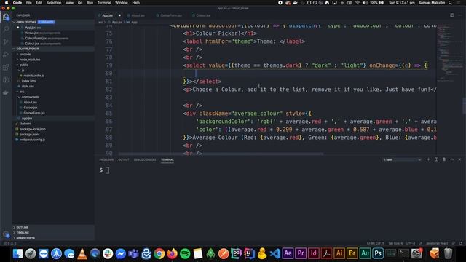Split the terminal panel
Screen dimensions: 466x262
[x=436, y=159]
